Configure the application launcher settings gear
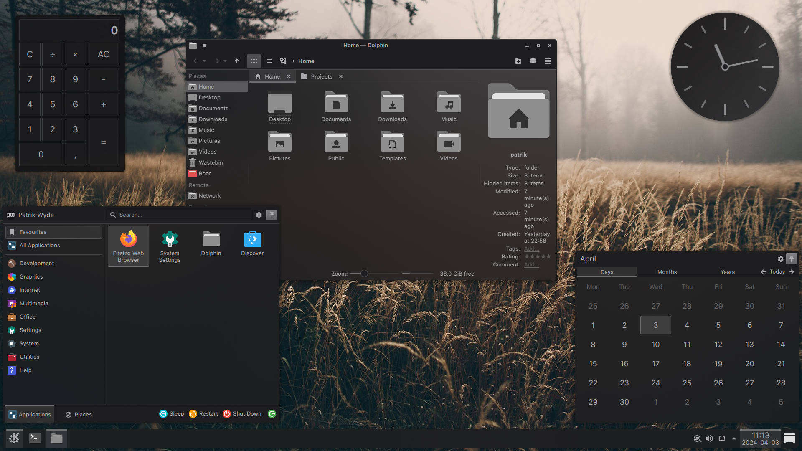 tap(259, 215)
